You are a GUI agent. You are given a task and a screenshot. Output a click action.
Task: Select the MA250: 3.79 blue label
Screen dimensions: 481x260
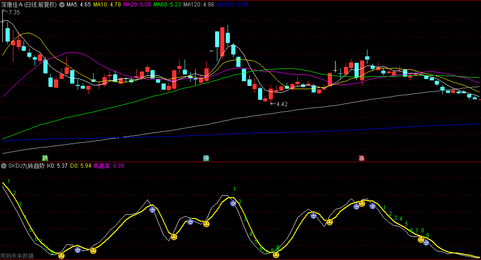click(x=232, y=5)
